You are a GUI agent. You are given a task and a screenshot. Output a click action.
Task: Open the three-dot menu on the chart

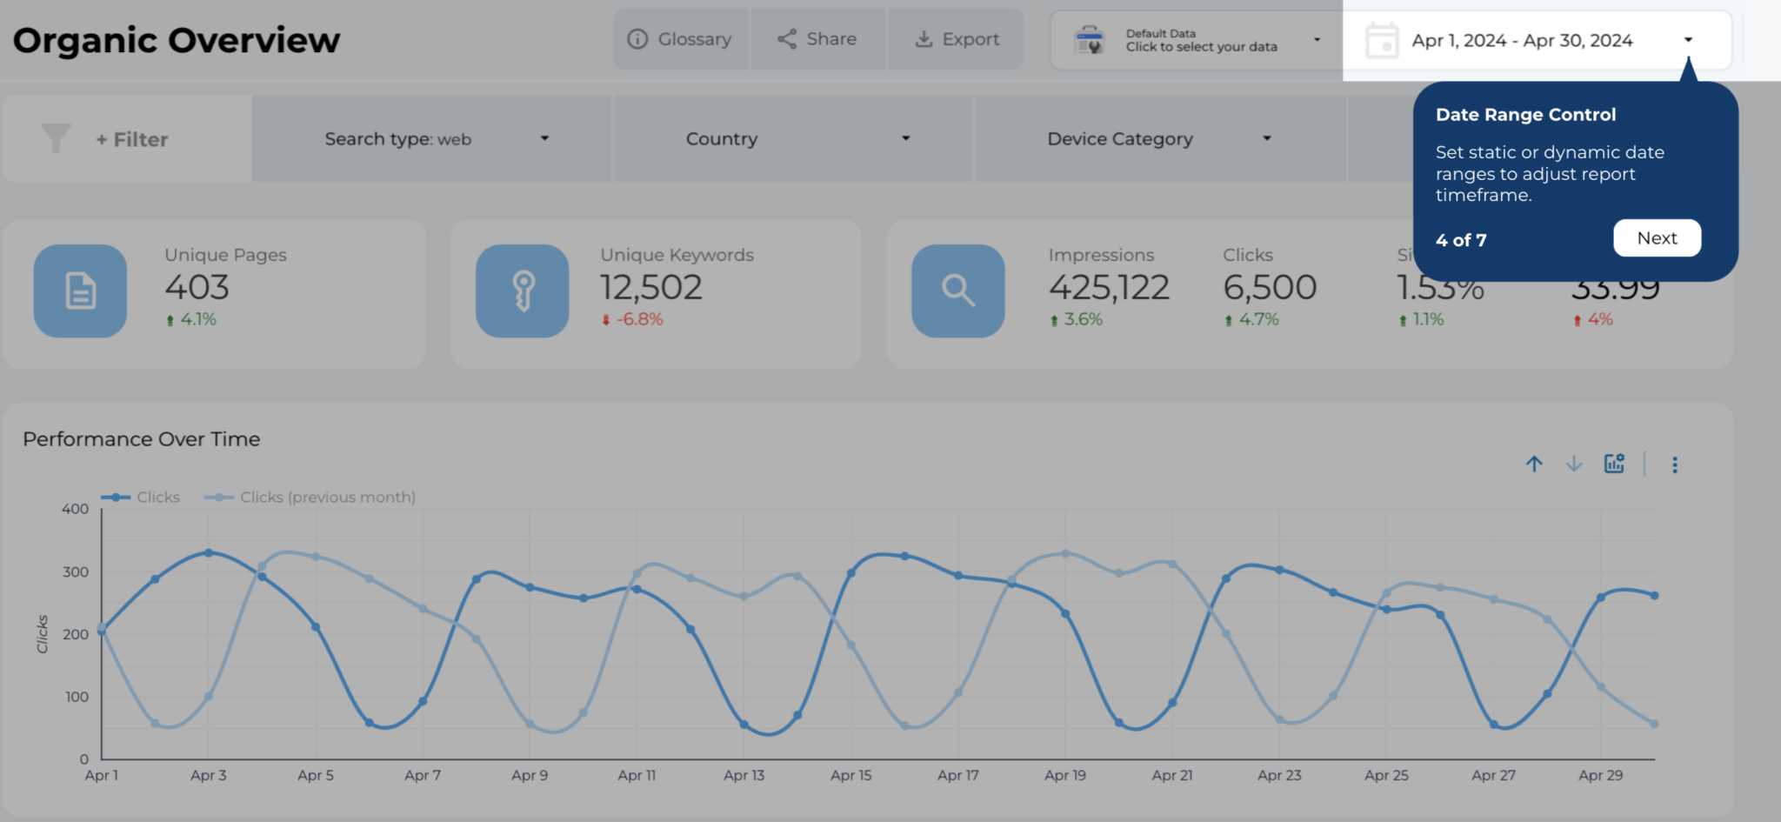[x=1673, y=464]
